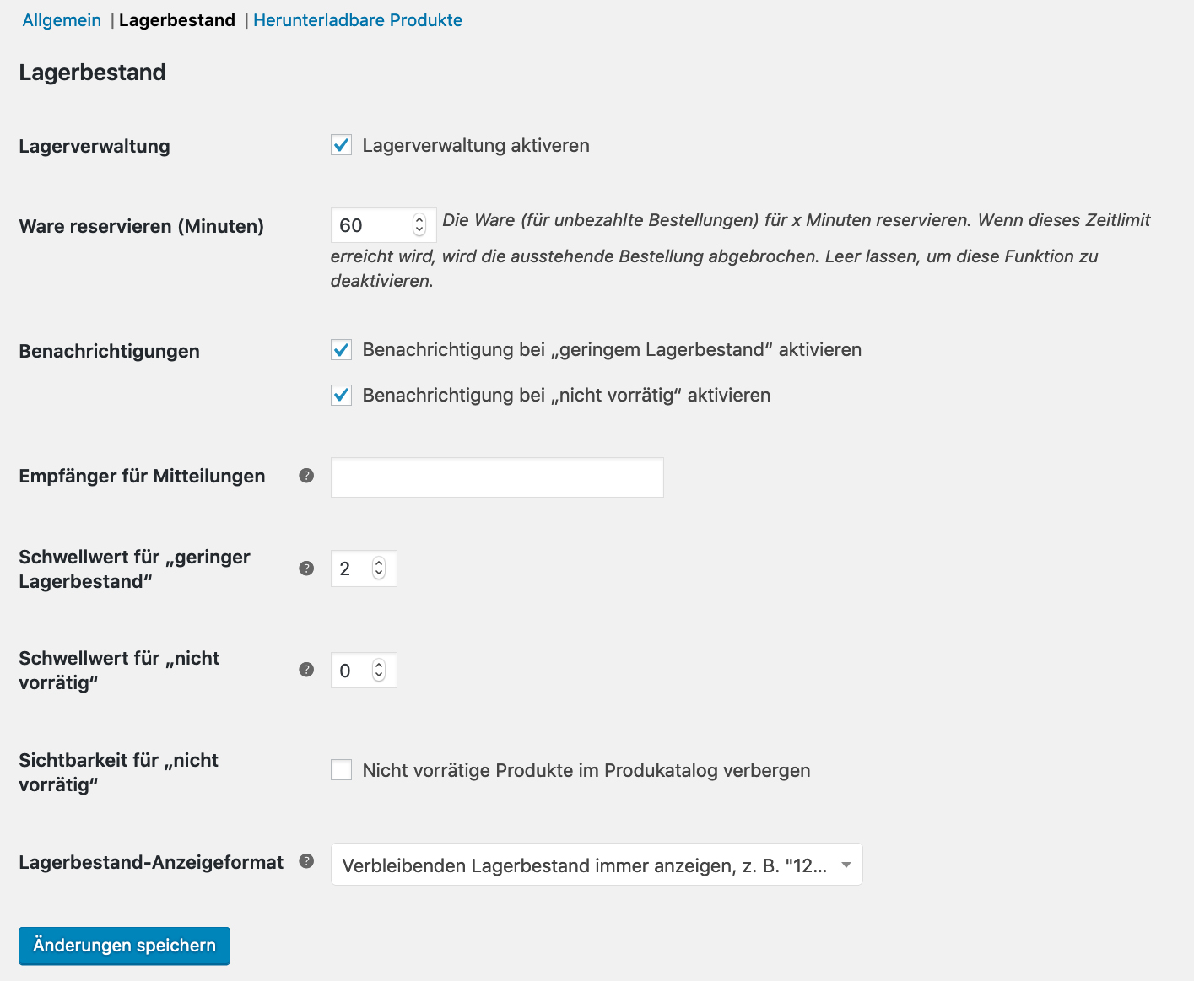Check Nicht vorrätige Produkte verbergen checkbox
This screenshot has height=981, width=1194.
click(x=341, y=770)
